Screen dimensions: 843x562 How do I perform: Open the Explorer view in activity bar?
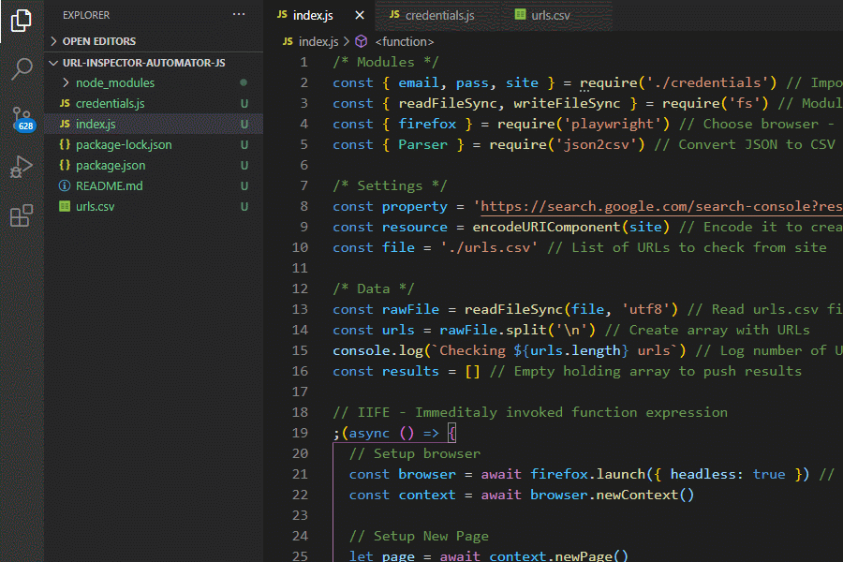[x=22, y=21]
